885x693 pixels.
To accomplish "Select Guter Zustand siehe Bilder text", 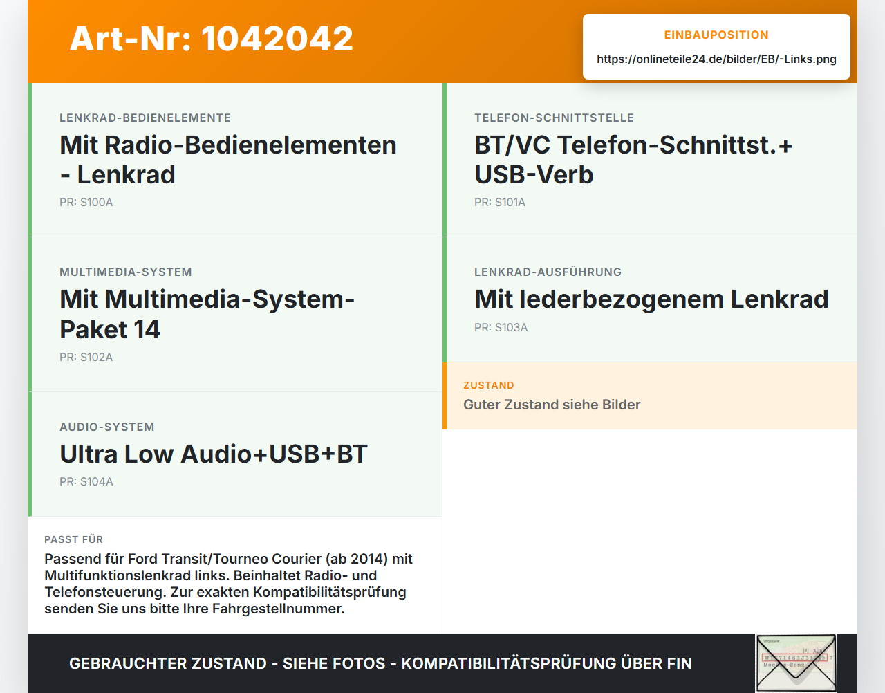I will pyautogui.click(x=552, y=405).
